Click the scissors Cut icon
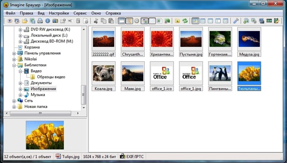 click(x=96, y=21)
